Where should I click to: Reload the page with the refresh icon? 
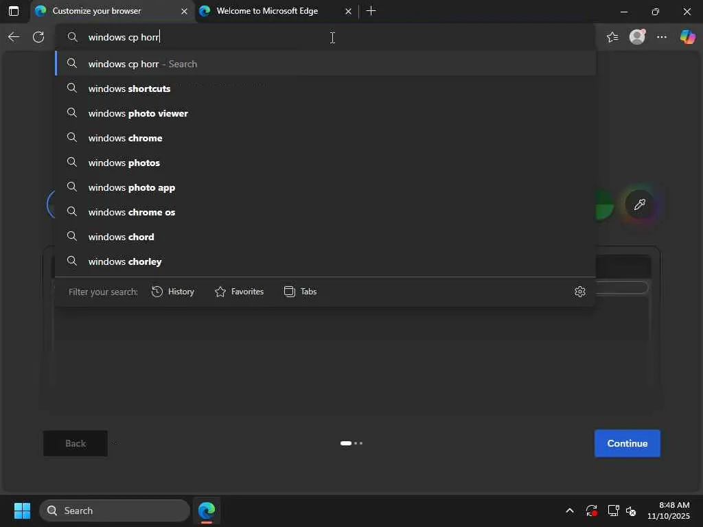pyautogui.click(x=38, y=37)
